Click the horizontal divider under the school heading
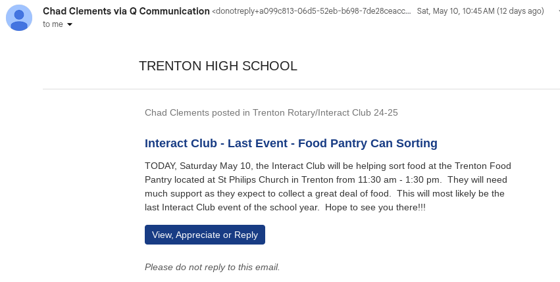Image resolution: width=560 pixels, height=282 pixels. pyautogui.click(x=301, y=89)
